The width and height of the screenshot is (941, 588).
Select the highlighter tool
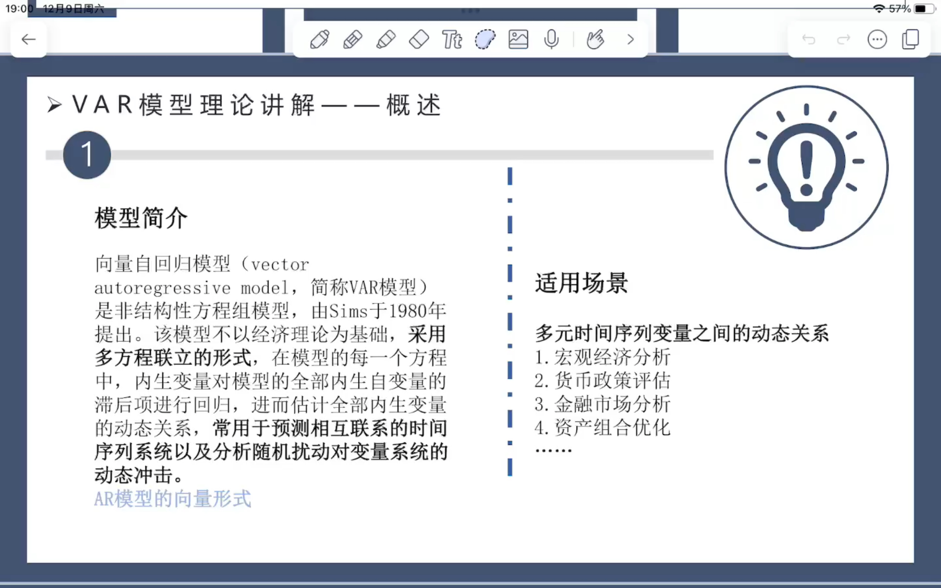[386, 40]
